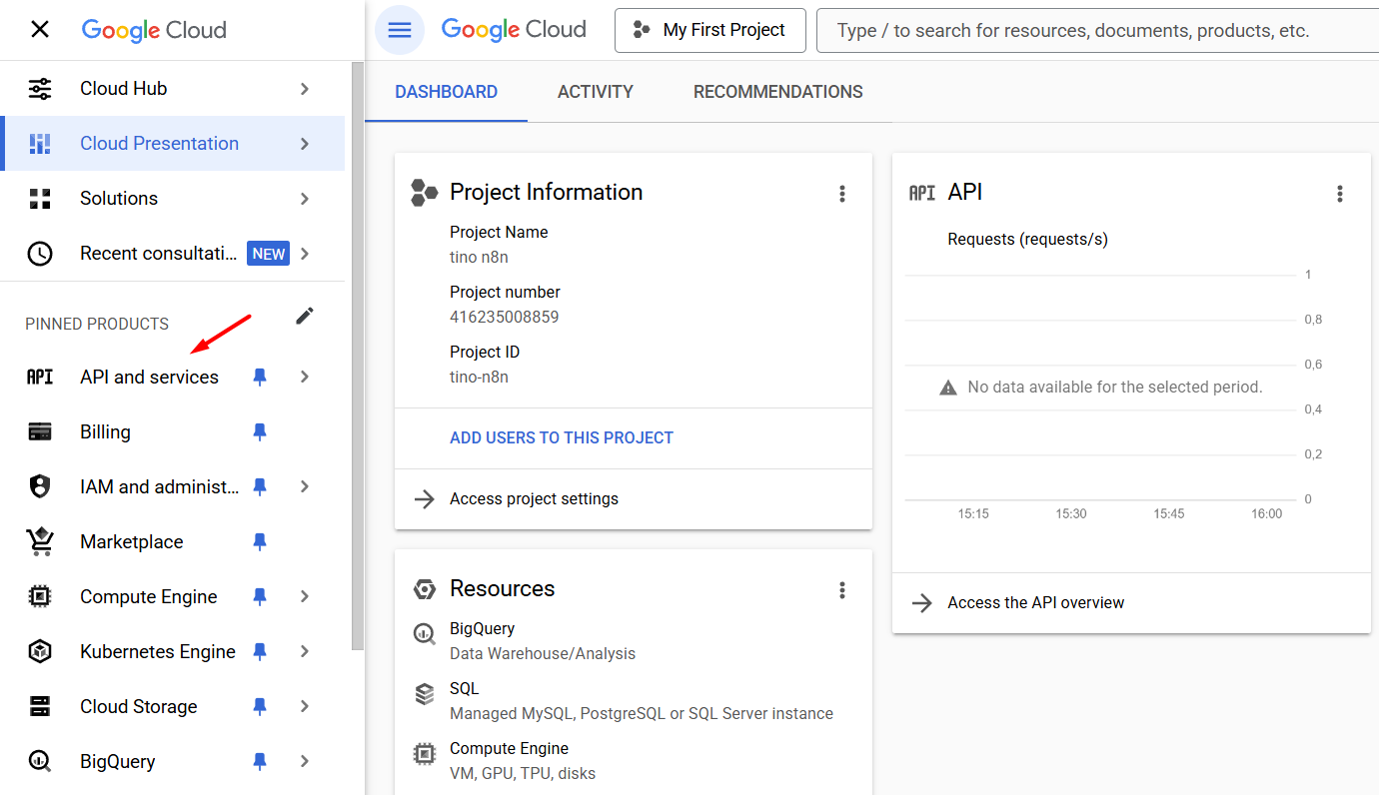Image resolution: width=1379 pixels, height=795 pixels.
Task: Click the BigQuery icon in Resources card
Action: pyautogui.click(x=425, y=633)
